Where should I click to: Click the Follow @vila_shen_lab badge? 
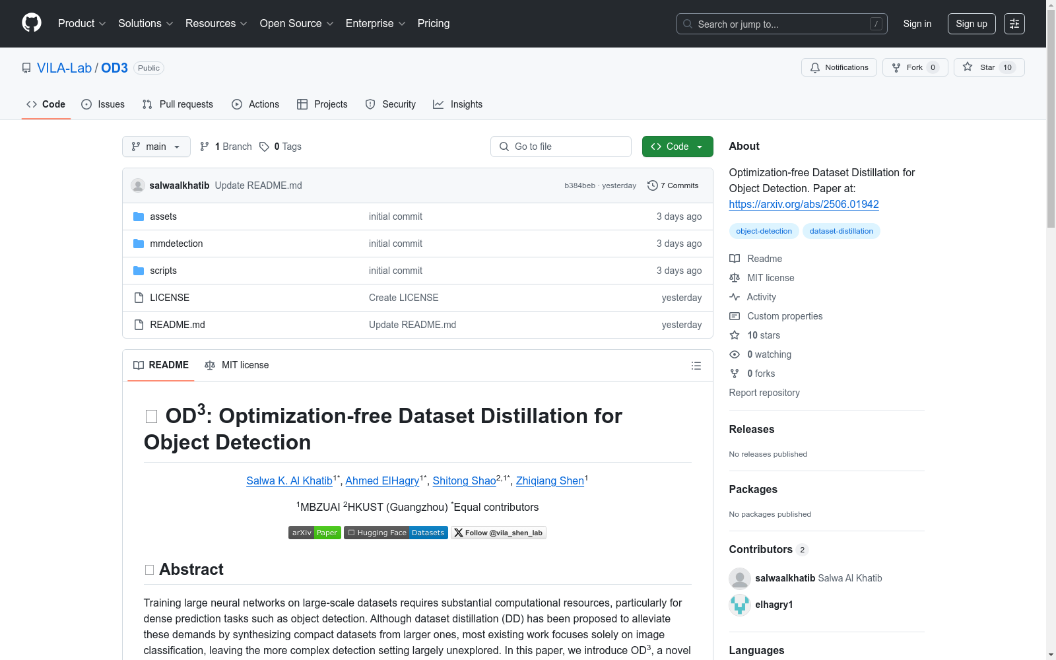tap(498, 533)
